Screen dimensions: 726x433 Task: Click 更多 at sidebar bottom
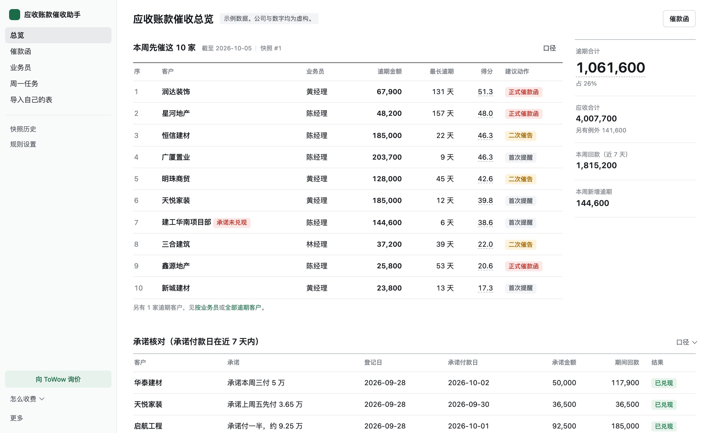coord(17,418)
